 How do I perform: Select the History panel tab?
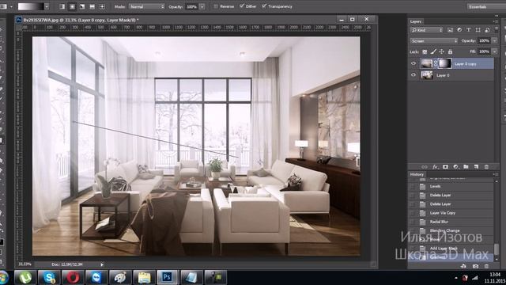pos(417,174)
